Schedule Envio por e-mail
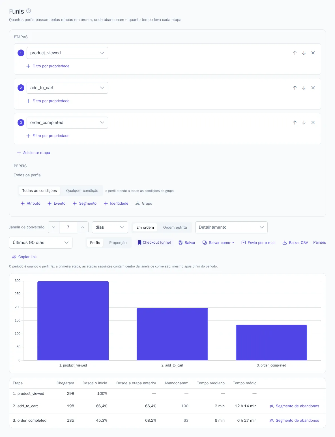 [258, 243]
